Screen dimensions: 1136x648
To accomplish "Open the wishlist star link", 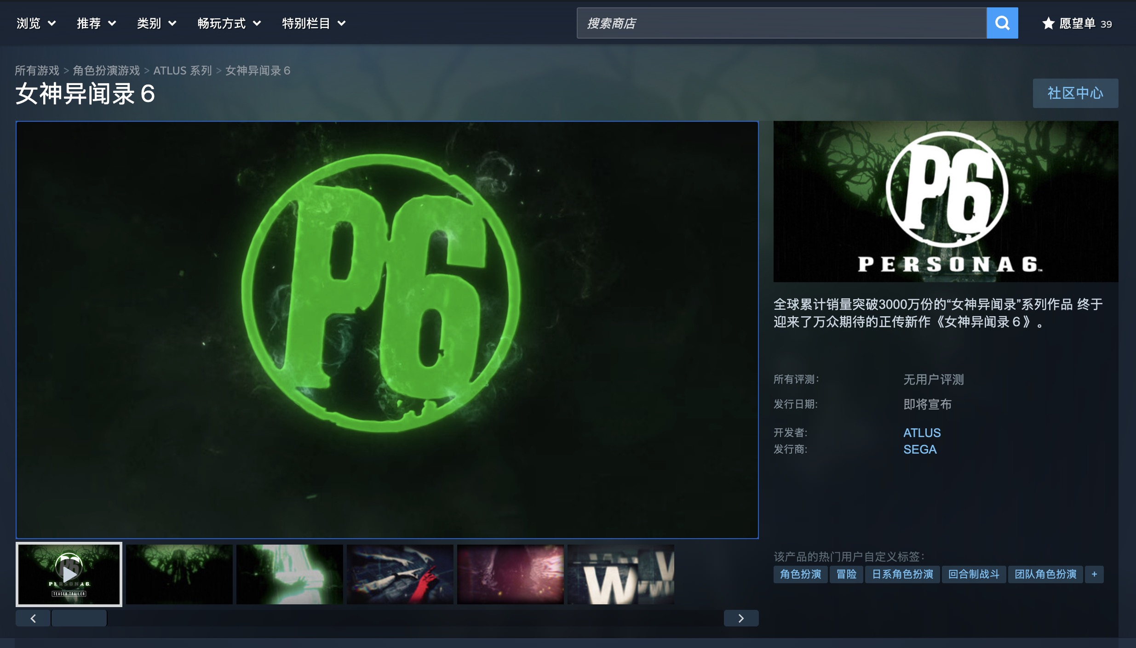I will coord(1077,23).
